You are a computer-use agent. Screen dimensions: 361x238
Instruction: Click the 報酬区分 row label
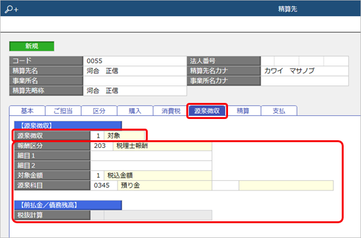pyautogui.click(x=52, y=146)
